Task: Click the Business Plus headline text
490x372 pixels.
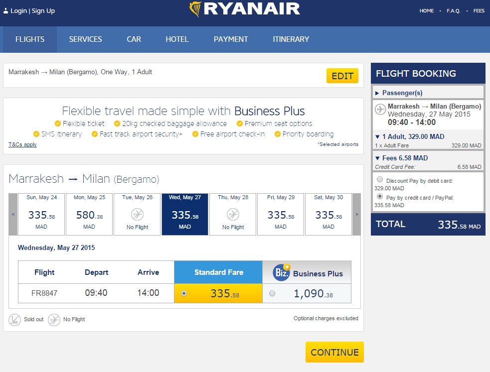Action: tap(269, 112)
